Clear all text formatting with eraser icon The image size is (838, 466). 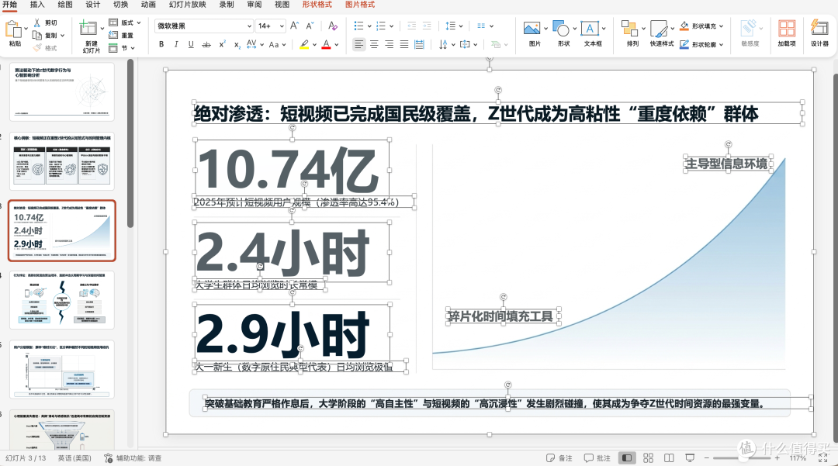pos(332,26)
